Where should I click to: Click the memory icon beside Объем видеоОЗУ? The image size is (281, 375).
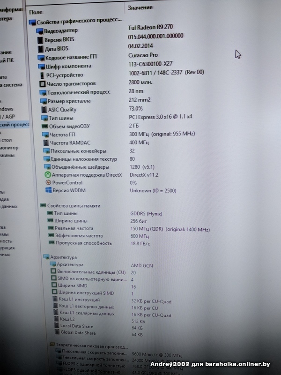(x=44, y=126)
